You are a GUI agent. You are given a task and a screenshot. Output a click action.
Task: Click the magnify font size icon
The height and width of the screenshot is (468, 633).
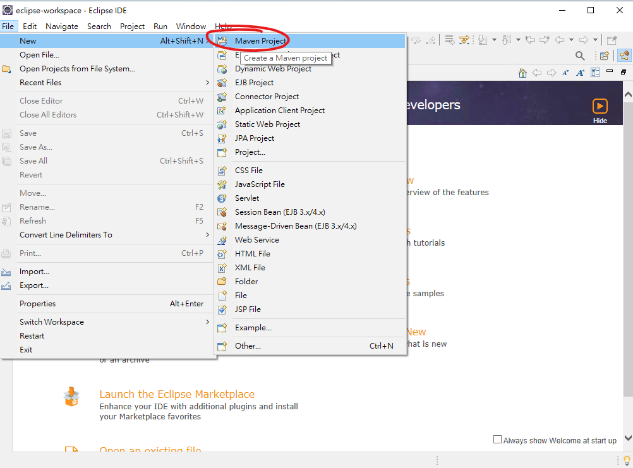click(x=581, y=73)
